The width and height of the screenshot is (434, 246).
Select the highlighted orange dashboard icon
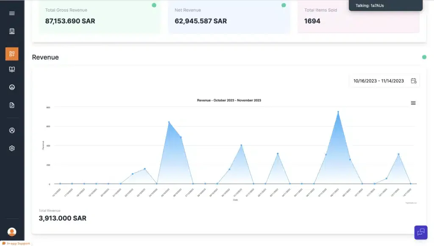12,54
